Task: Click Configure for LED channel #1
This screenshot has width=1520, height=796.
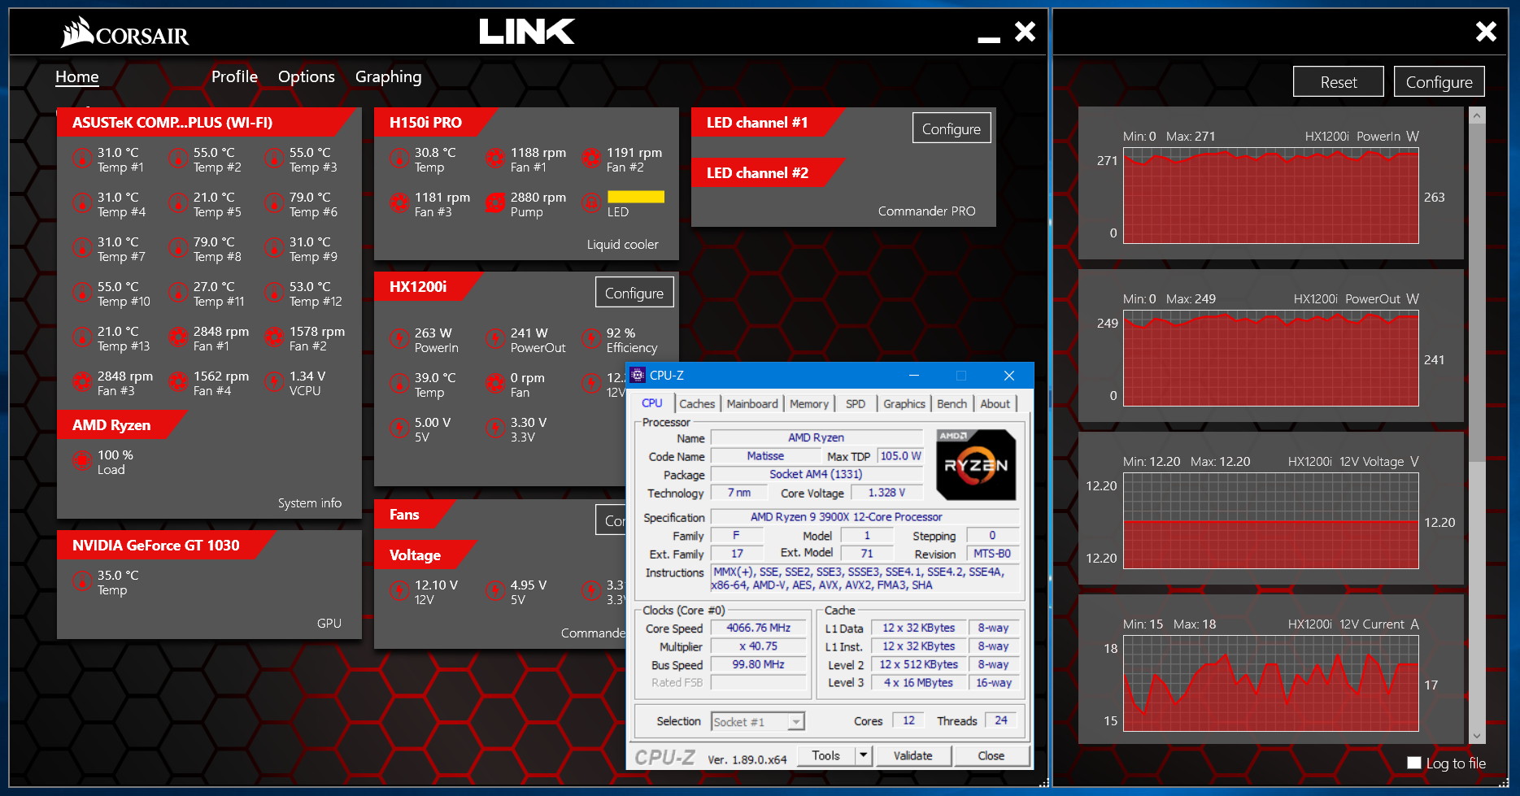Action: [952, 128]
